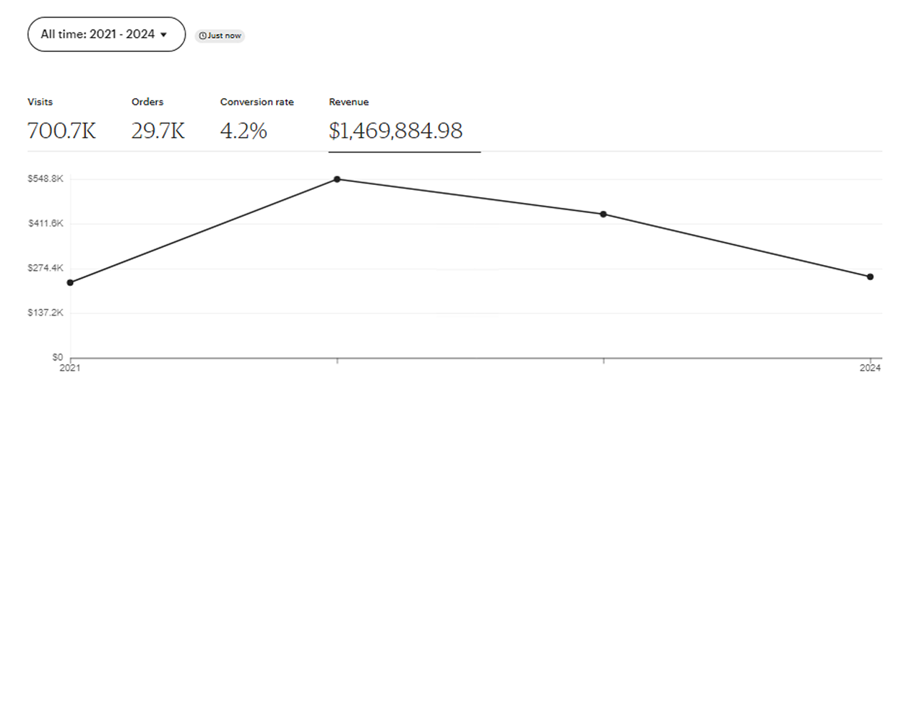This screenshot has height=707, width=919.
Task: Click the 2024 x-axis label
Action: (870, 368)
